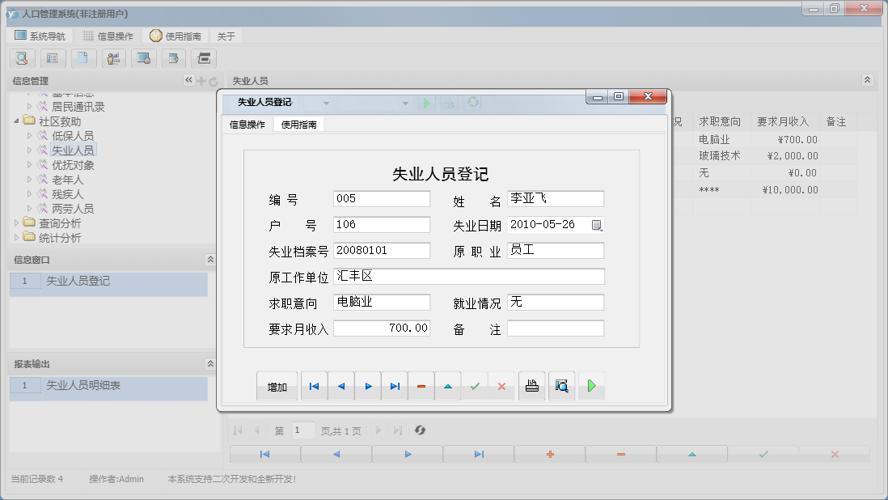The image size is (888, 500).
Task: Delete record with the red minus button
Action: [x=421, y=387]
